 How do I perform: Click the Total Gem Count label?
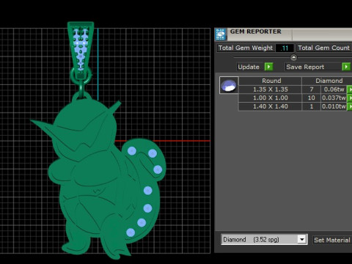pyautogui.click(x=324, y=48)
